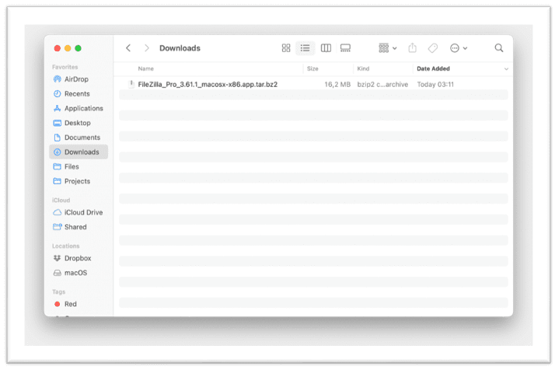The image size is (555, 370).
Task: Open Desktop in sidebar
Action: 79,123
